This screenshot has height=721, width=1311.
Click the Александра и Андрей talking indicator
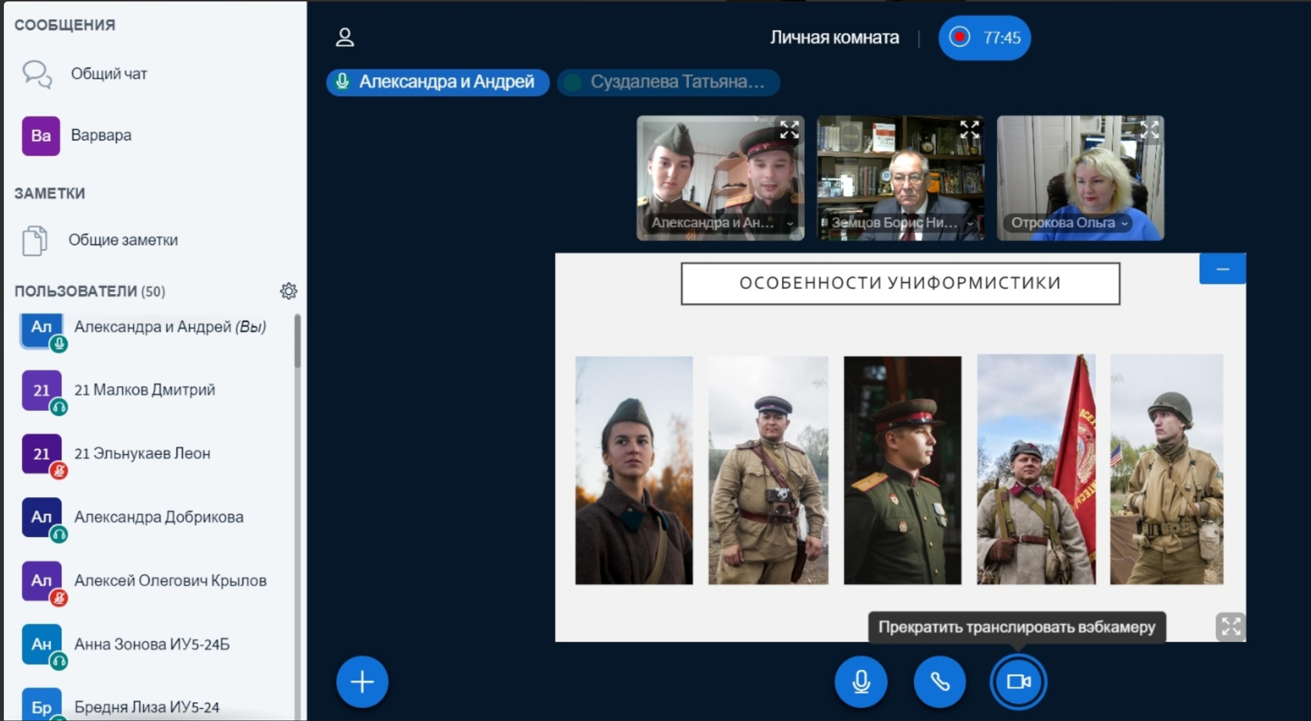coord(437,82)
